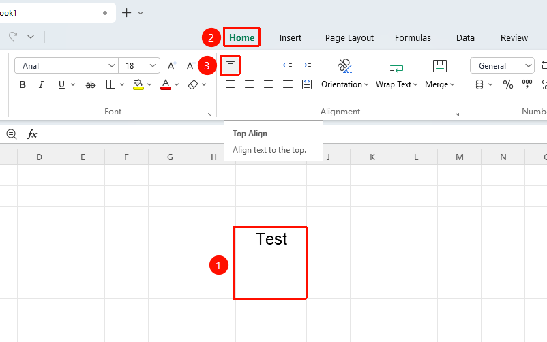The height and width of the screenshot is (342, 547).
Task: Toggle underline formatting
Action: pyautogui.click(x=61, y=84)
